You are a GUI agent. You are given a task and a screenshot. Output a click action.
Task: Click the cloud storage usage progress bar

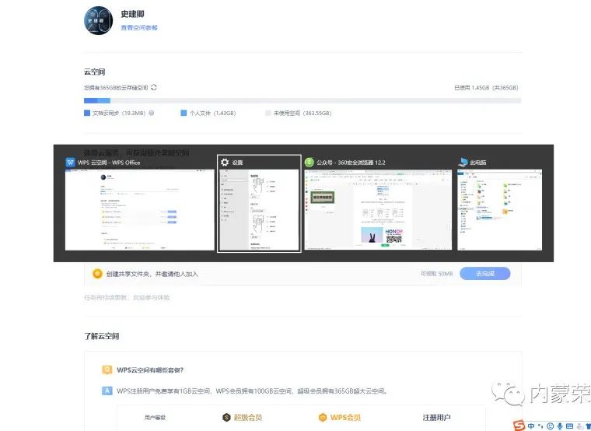coord(302,100)
